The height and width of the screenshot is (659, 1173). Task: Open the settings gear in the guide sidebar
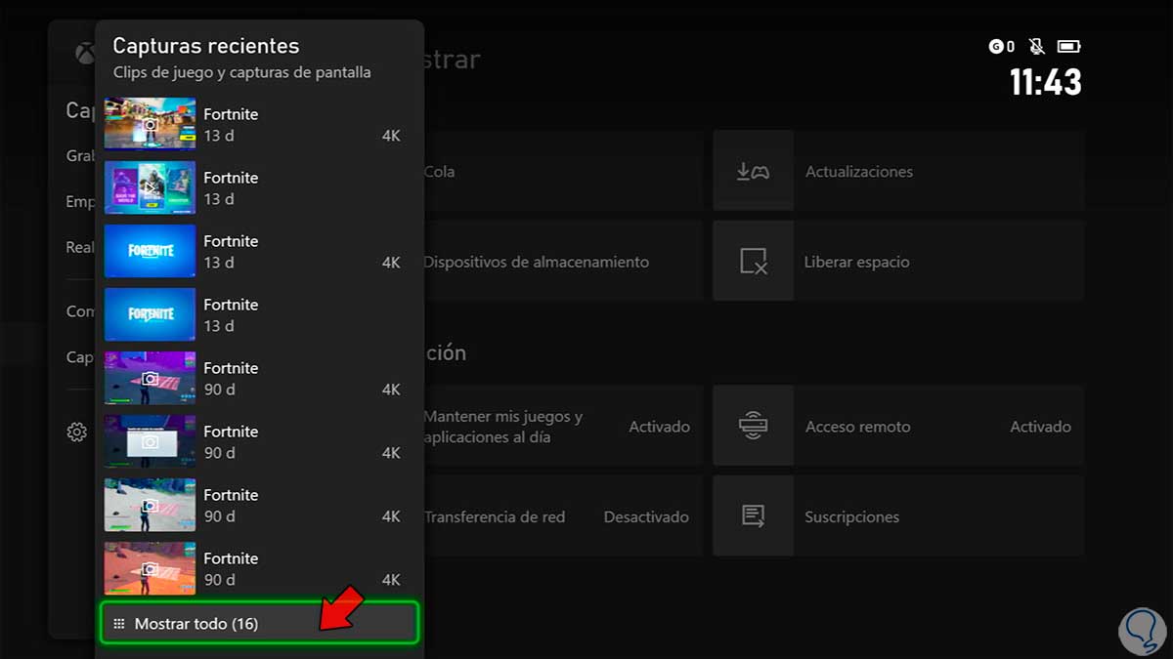[x=77, y=432]
